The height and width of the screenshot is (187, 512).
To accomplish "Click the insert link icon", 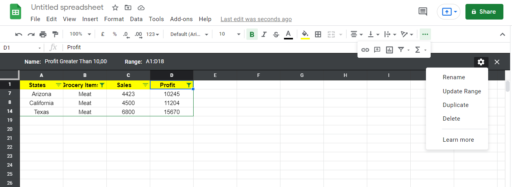I will pyautogui.click(x=365, y=50).
